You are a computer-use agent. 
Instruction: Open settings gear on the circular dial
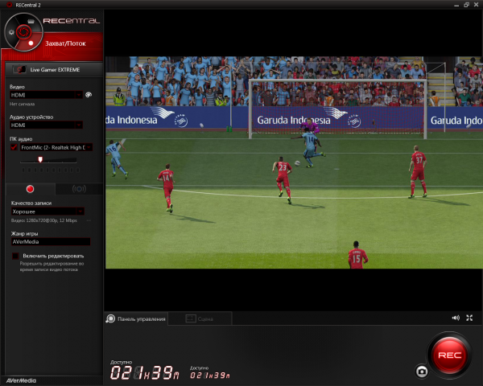coord(11,32)
